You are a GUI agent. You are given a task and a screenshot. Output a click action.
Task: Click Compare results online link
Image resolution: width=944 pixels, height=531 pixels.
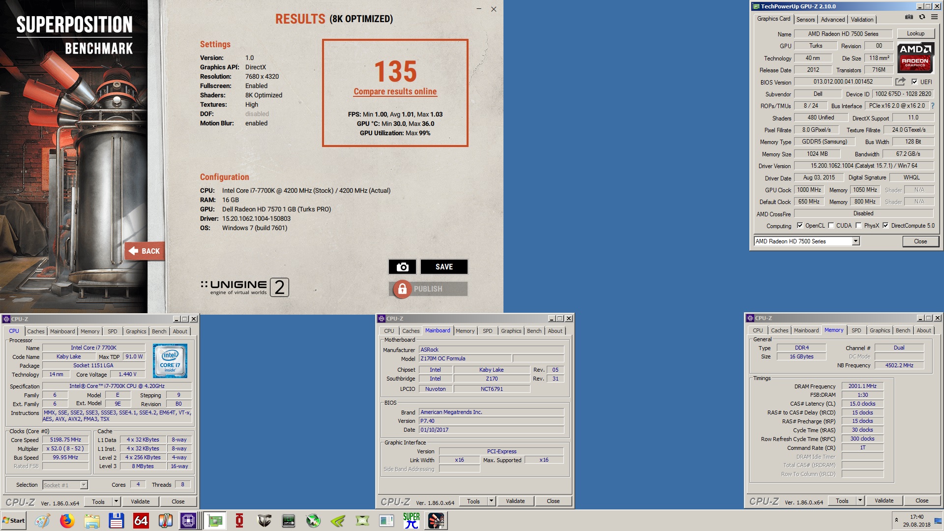pyautogui.click(x=395, y=91)
